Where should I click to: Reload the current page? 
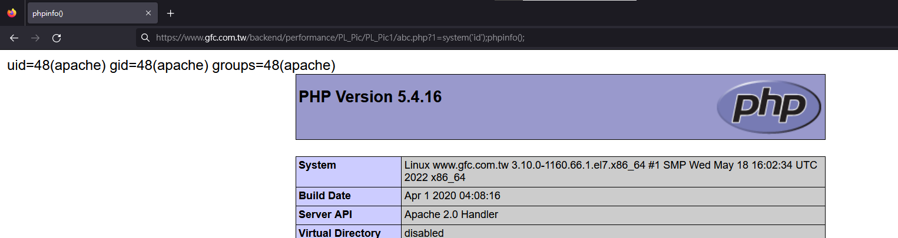[57, 38]
